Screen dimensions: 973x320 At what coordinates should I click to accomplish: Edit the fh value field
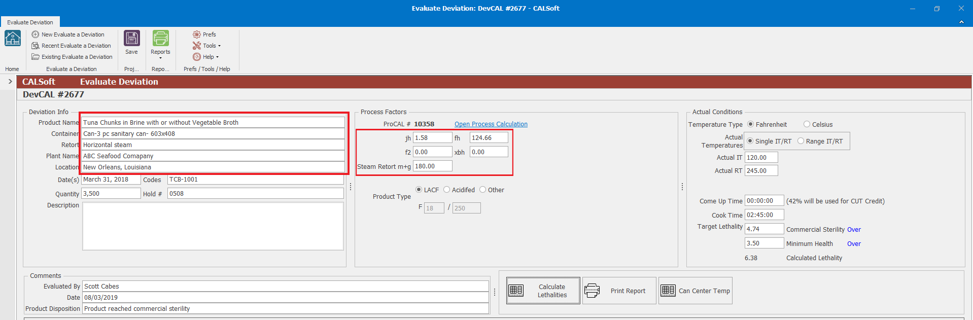pyautogui.click(x=489, y=137)
